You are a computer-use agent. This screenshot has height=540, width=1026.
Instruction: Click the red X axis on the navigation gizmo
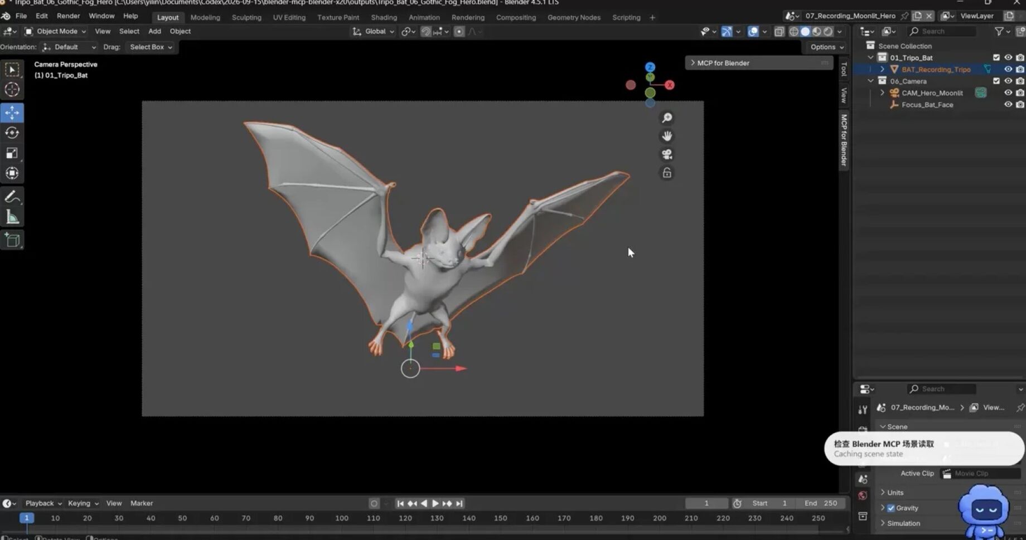pos(670,85)
